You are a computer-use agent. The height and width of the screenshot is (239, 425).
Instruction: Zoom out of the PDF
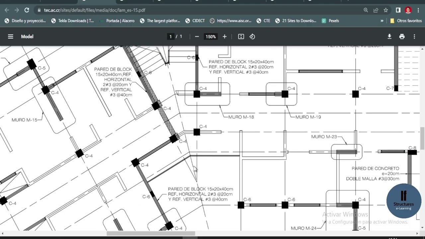197,37
